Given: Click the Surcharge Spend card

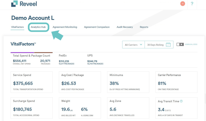Looking at the screenshot, I should [x=31, y=108].
